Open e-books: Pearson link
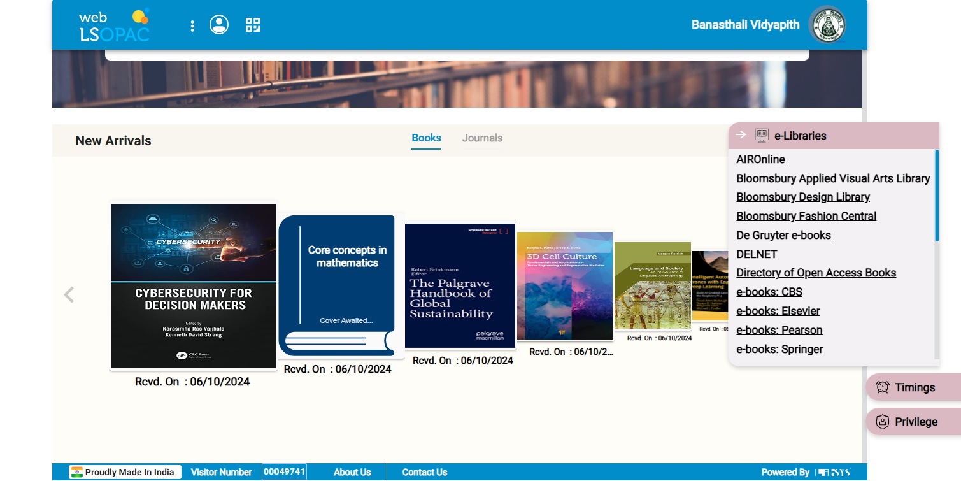Image resolution: width=961 pixels, height=481 pixels. (779, 330)
